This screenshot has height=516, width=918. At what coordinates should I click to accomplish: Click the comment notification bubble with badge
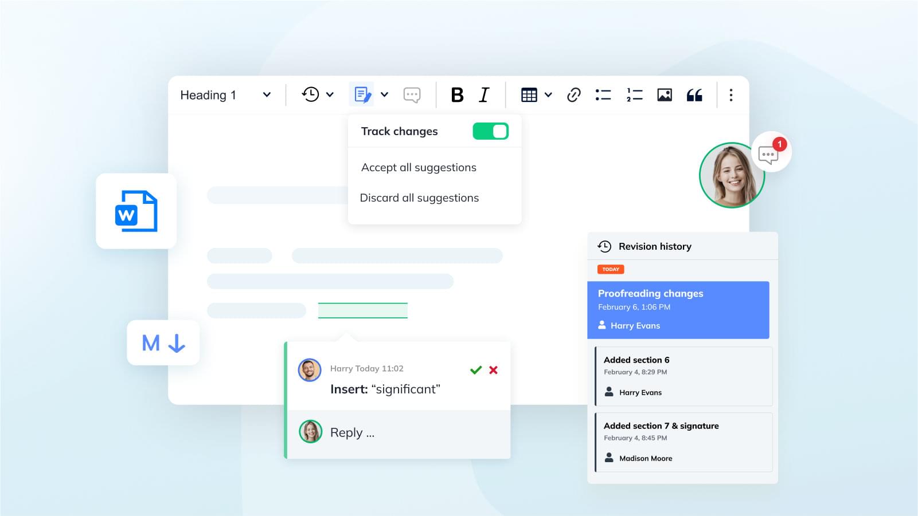click(x=771, y=152)
